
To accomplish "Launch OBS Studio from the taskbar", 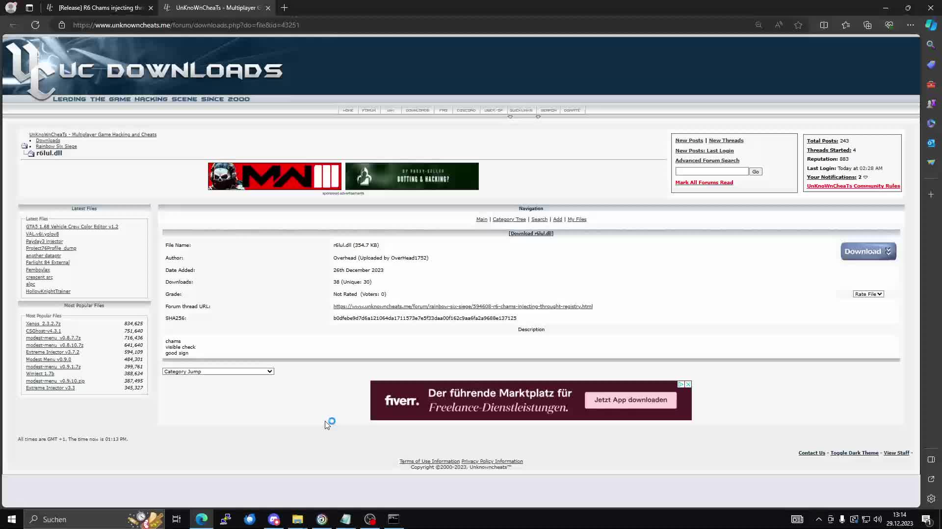I will pyautogui.click(x=370, y=519).
